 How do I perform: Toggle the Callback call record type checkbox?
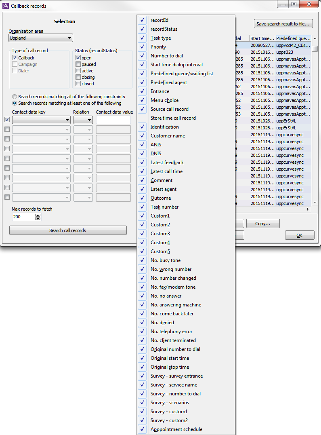pyautogui.click(x=15, y=58)
